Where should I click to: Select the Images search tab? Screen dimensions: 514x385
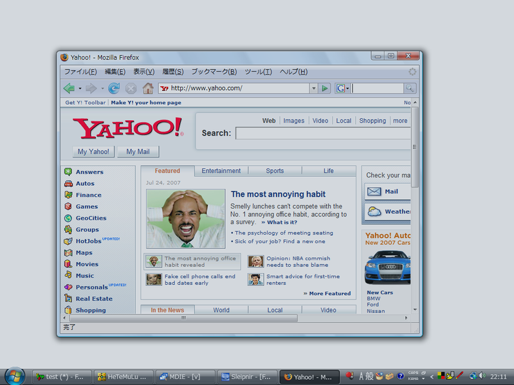[294, 120]
